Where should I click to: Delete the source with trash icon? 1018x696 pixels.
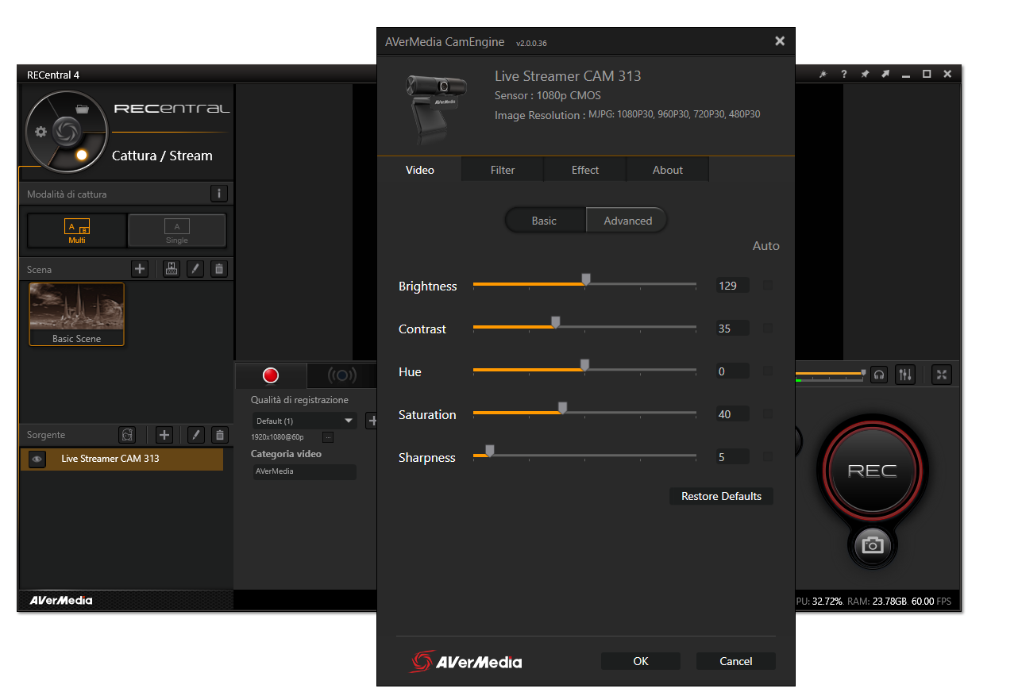click(x=220, y=435)
